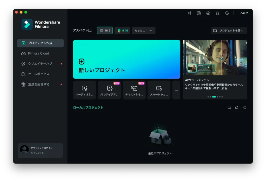
Task: Click the AIカラーパレット preview thumbnail
Action: tap(215, 58)
